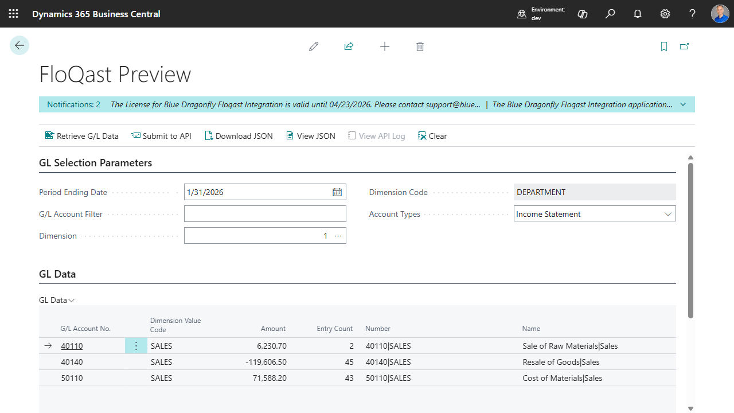Image resolution: width=734 pixels, height=413 pixels.
Task: Bookmark this page with the bookmark icon
Action: coord(664,46)
